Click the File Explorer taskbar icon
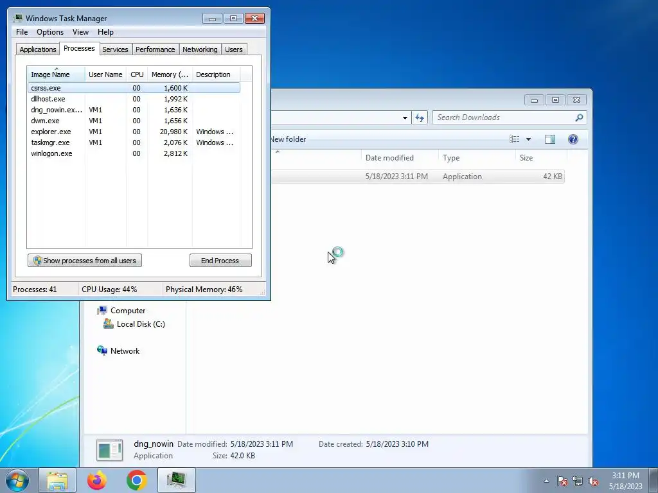 click(57, 480)
